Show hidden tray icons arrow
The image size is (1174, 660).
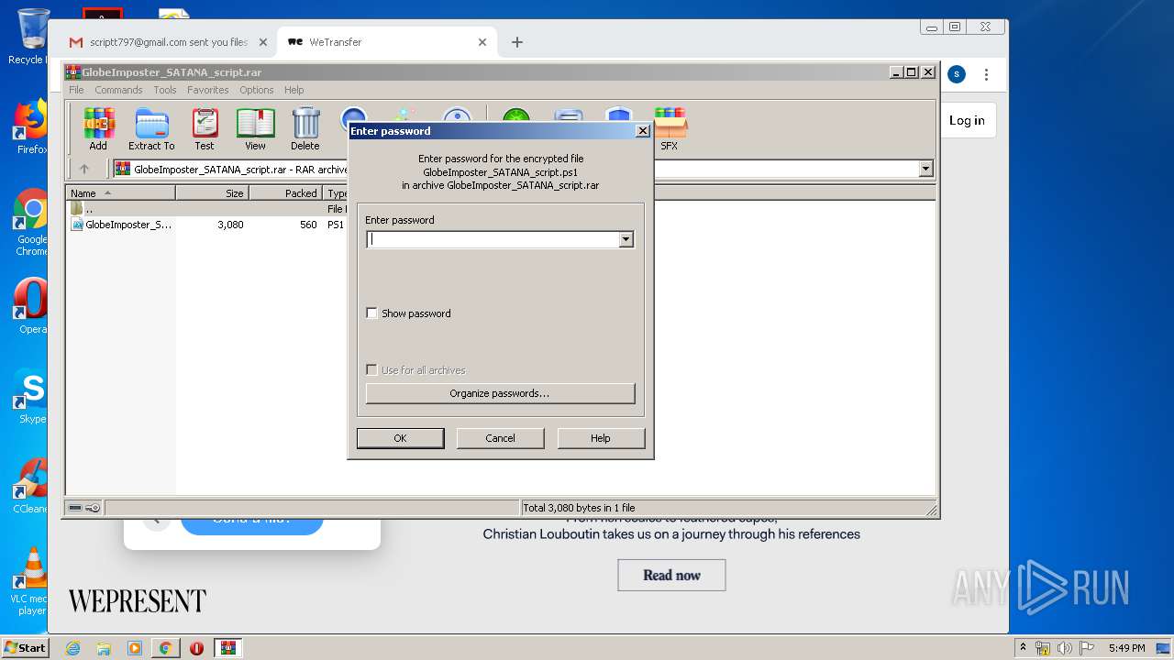[1023, 648]
